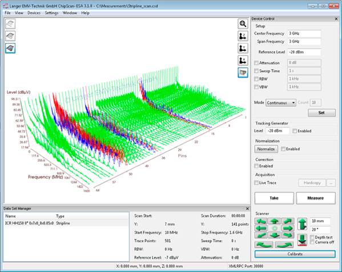Click the ellipsis button beside Hardcopy
This screenshot has height=272, width=342.
[x=331, y=183]
